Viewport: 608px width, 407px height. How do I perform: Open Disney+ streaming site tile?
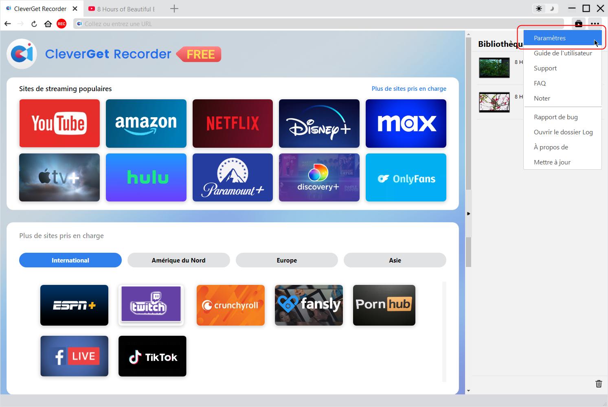(319, 123)
